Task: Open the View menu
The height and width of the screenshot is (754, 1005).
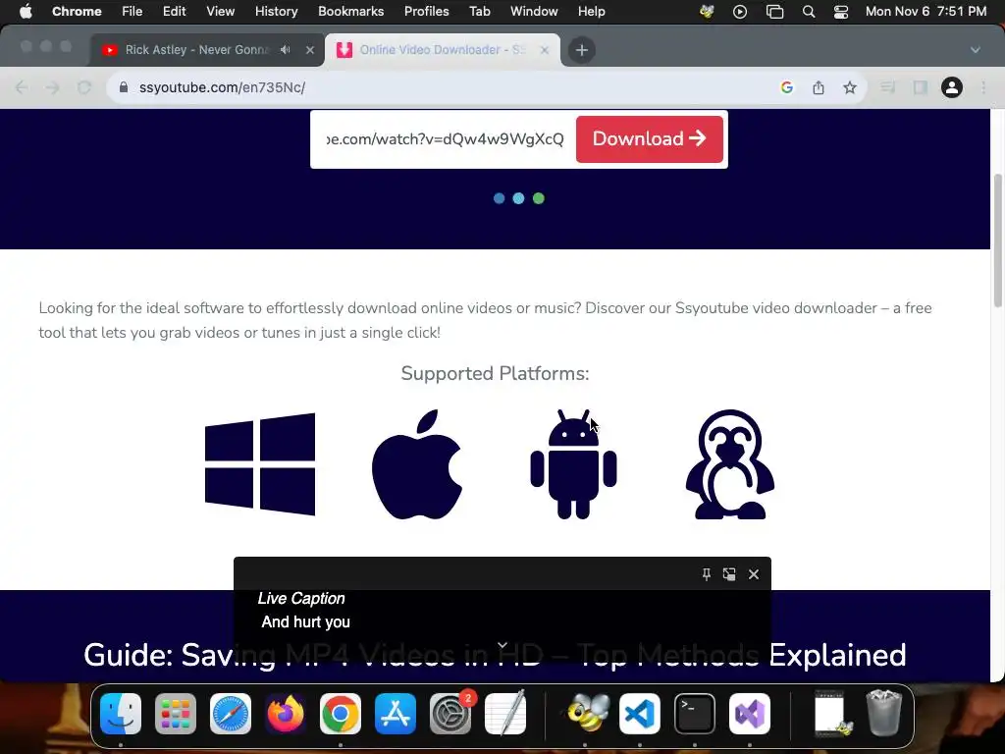Action: point(221,12)
